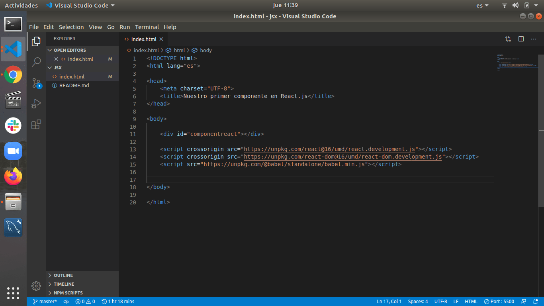
Task: Click the html breadcrumb item
Action: (x=176, y=50)
